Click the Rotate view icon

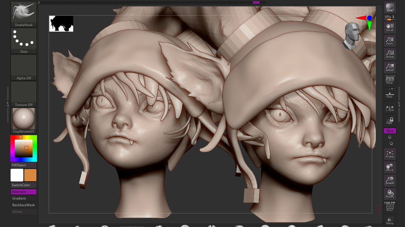pyautogui.click(x=390, y=194)
